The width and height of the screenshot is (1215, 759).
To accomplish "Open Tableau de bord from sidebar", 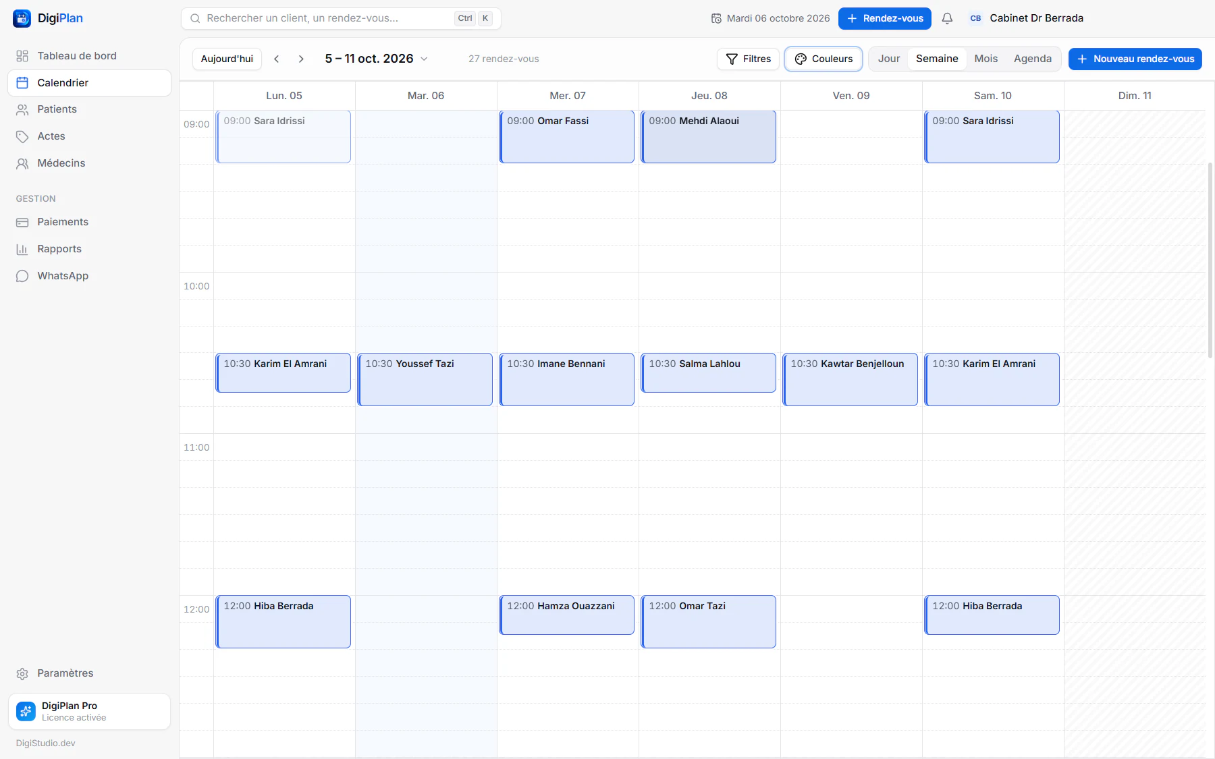I will [89, 56].
